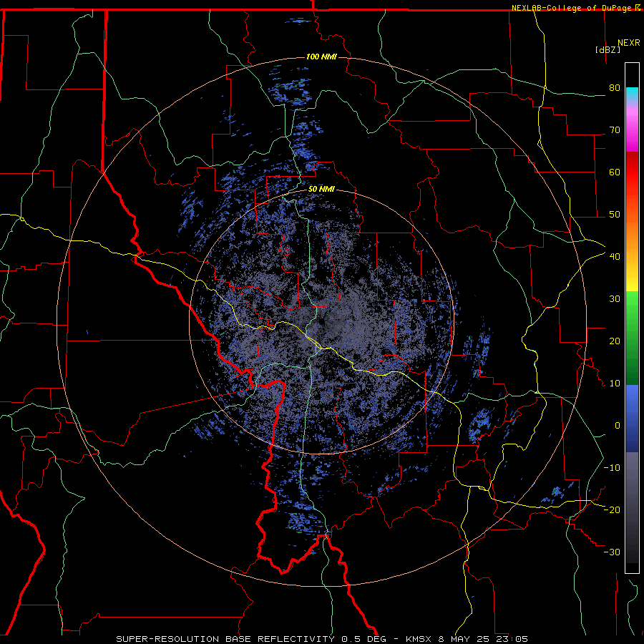Click the 80 value on the dBZ scale
The image size is (644, 644).
tap(615, 87)
